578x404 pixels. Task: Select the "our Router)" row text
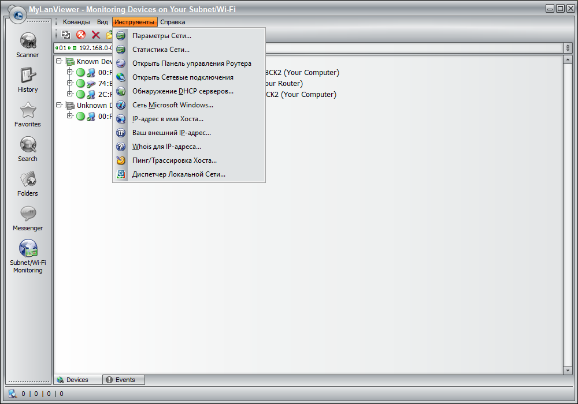coord(284,84)
